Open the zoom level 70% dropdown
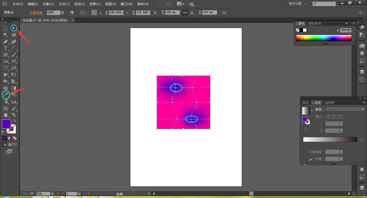Screen dimensions: 367x198 coord(52,194)
